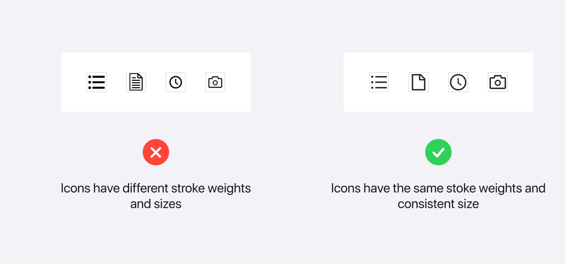Click the white card's blank area below the bold list icon

pyautogui.click(x=97, y=102)
